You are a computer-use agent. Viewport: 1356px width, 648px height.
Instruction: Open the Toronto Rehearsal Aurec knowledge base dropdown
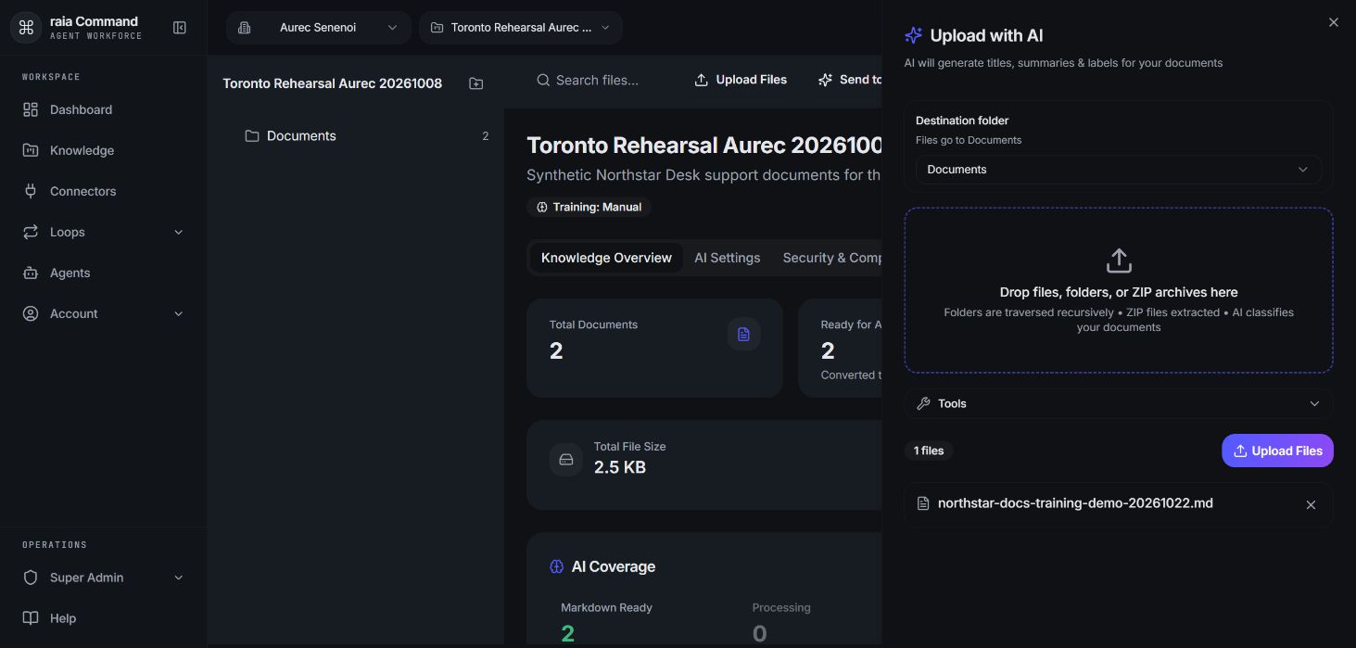[x=520, y=28]
